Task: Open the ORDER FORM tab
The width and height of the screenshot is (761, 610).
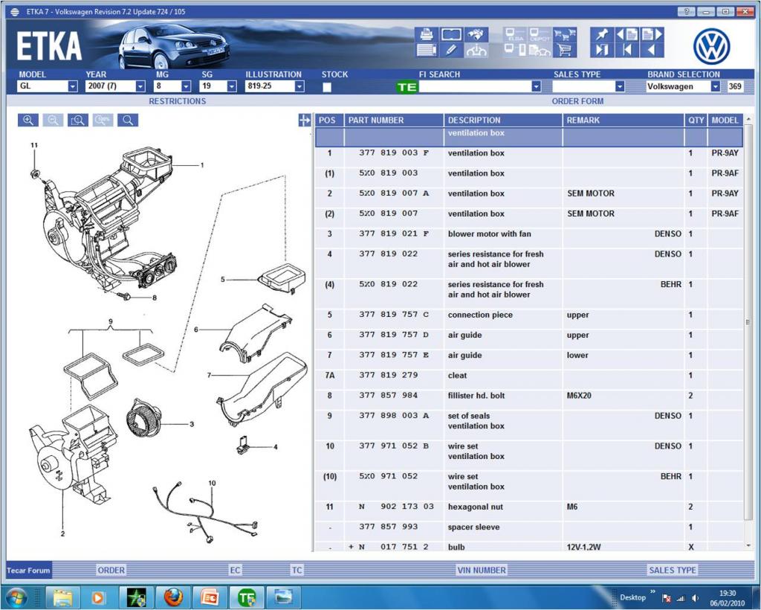Action: click(x=577, y=101)
